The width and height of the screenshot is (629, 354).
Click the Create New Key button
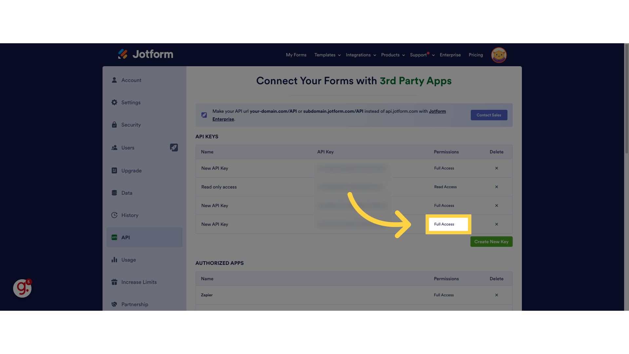(491, 242)
